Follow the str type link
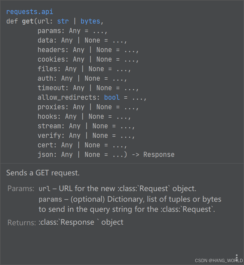244x265 pixels. coord(63,21)
